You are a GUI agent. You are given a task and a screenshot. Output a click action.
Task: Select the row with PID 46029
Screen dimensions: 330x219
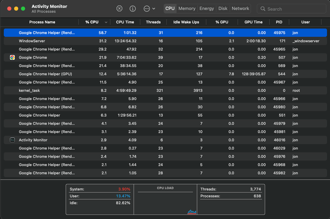coord(165,148)
